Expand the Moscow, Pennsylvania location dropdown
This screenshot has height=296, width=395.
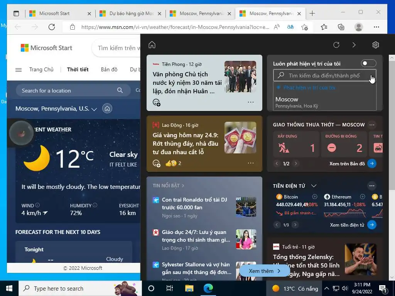coord(94,109)
